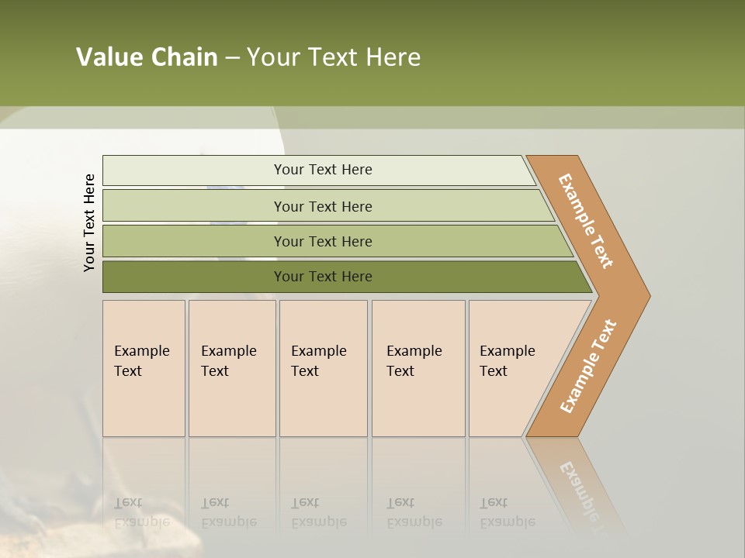The image size is (745, 558).
Task: Click the bold 'Value Chain' title text
Action: coord(147,57)
